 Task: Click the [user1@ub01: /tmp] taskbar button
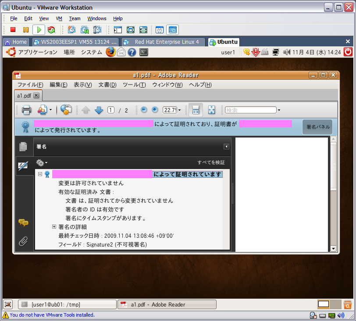click(x=67, y=304)
